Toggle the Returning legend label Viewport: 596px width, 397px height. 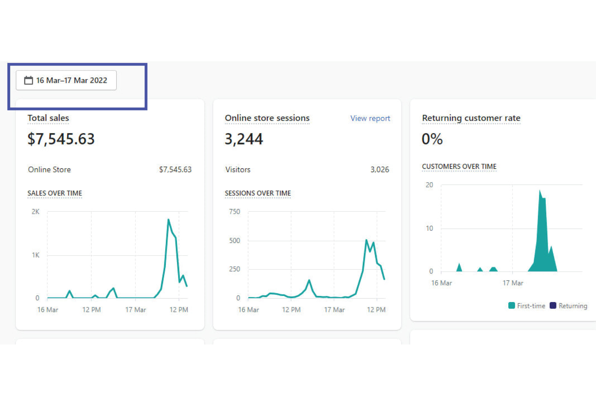point(573,306)
